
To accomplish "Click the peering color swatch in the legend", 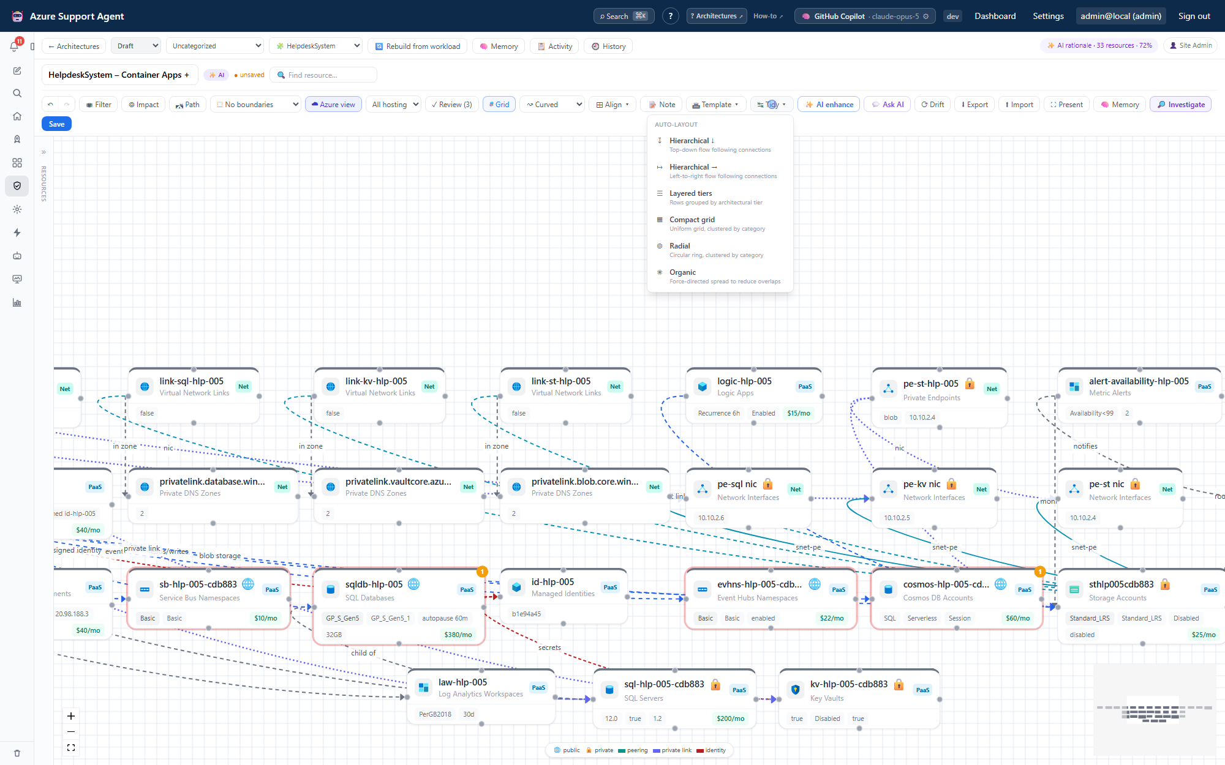I will (x=622, y=750).
